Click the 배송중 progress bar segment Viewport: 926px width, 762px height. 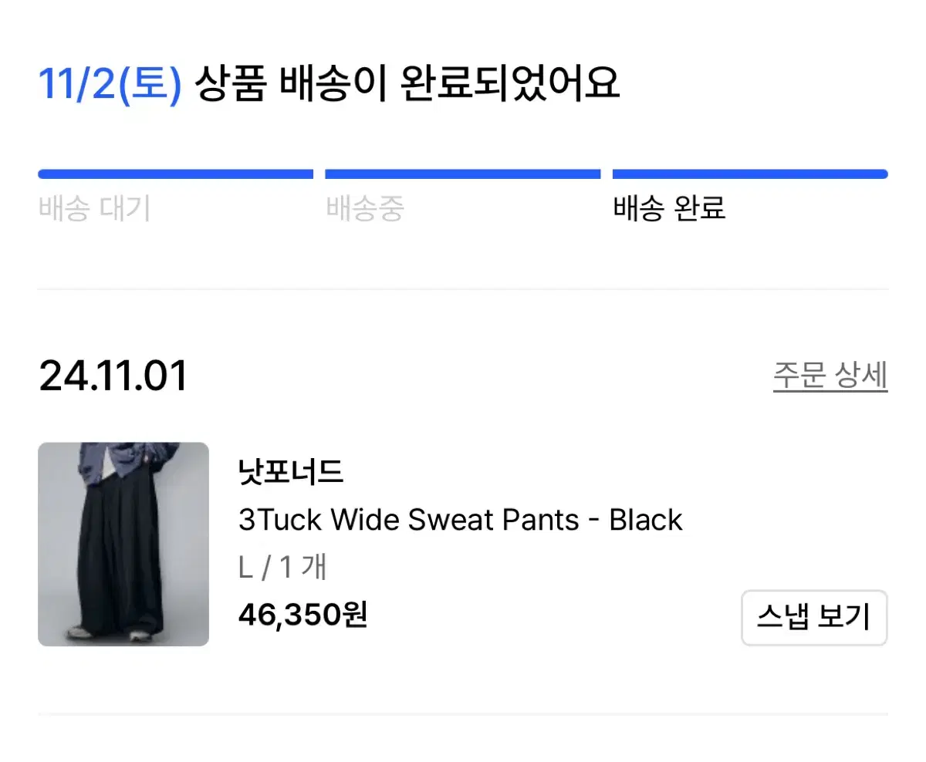(x=463, y=174)
